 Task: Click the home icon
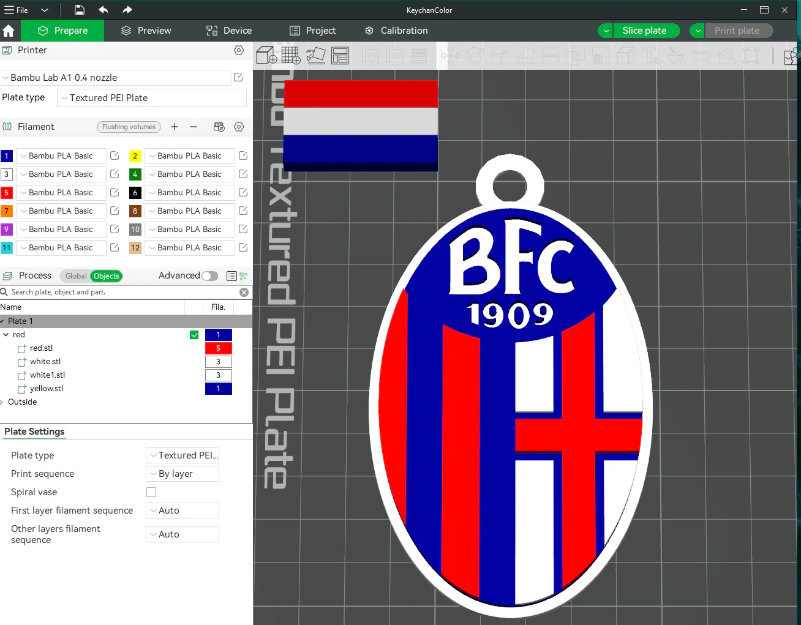(9, 31)
